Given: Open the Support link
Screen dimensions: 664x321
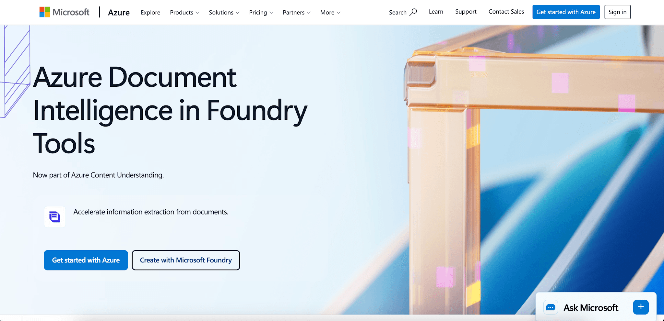Looking at the screenshot, I should coord(466,12).
